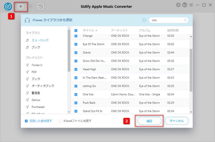Screen dimensions: 215x142
Task: Click playlist icon beside PDF
Action: point(27,72)
